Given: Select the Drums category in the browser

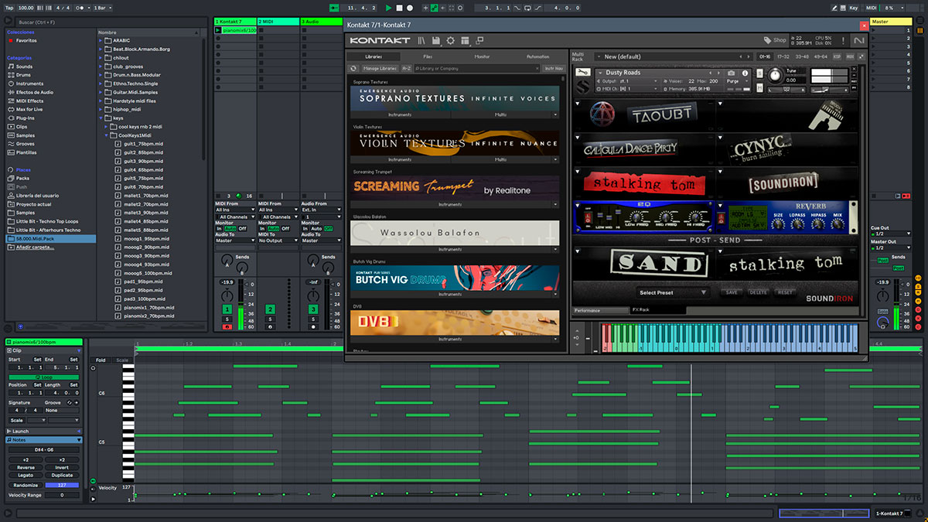Looking at the screenshot, I should pyautogui.click(x=25, y=75).
